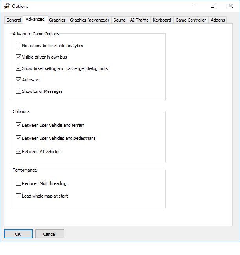240x255 pixels.
Task: Uncheck collisions between user vehicles and pedestrians
Action: pyautogui.click(x=19, y=138)
